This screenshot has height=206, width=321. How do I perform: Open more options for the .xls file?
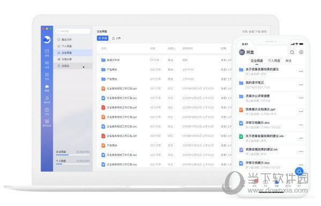tap(301, 138)
